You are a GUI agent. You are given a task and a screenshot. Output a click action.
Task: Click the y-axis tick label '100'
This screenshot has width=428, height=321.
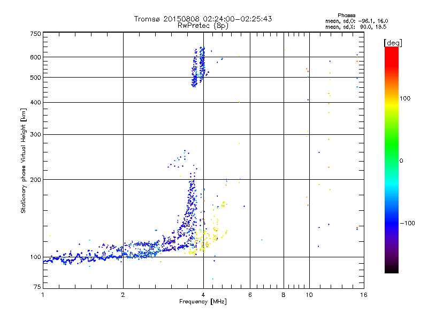pyautogui.click(x=35, y=257)
